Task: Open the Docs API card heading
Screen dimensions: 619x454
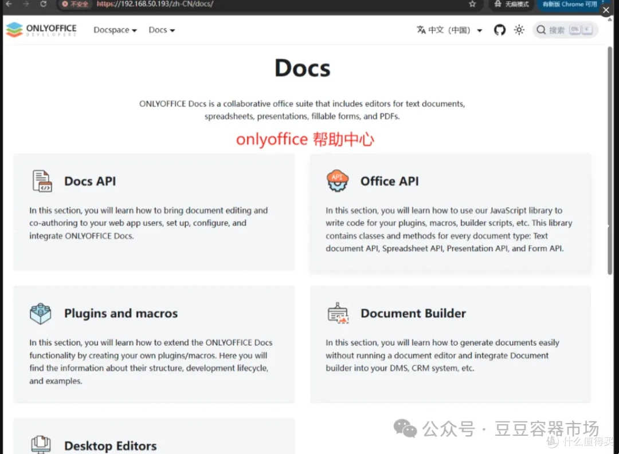Action: [x=90, y=181]
